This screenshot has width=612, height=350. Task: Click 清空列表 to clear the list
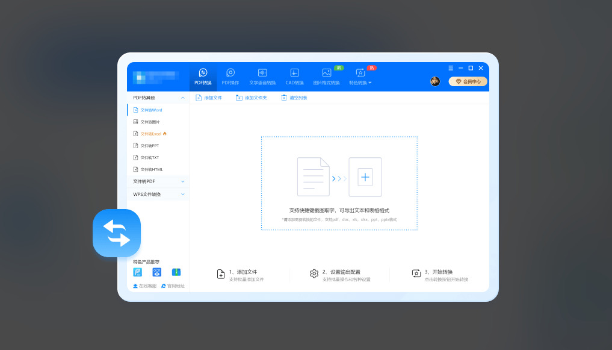pyautogui.click(x=294, y=98)
